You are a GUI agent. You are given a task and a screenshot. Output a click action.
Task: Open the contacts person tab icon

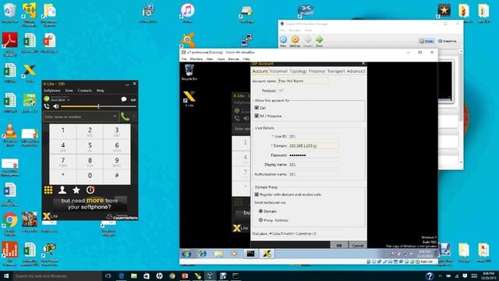[62, 190]
